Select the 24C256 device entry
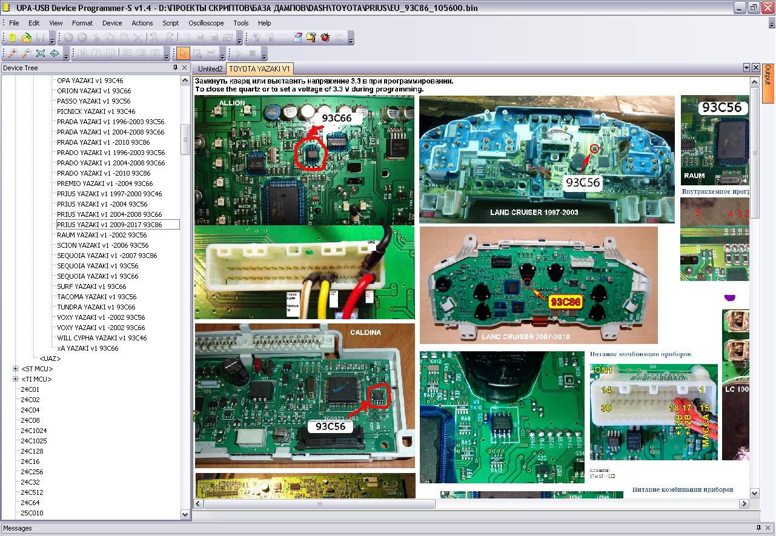 coord(32,472)
